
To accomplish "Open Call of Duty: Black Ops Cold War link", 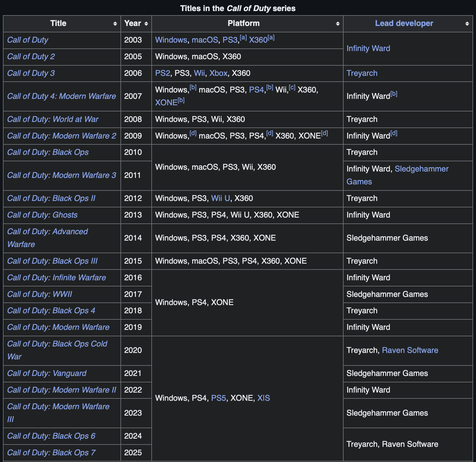I will click(57, 350).
